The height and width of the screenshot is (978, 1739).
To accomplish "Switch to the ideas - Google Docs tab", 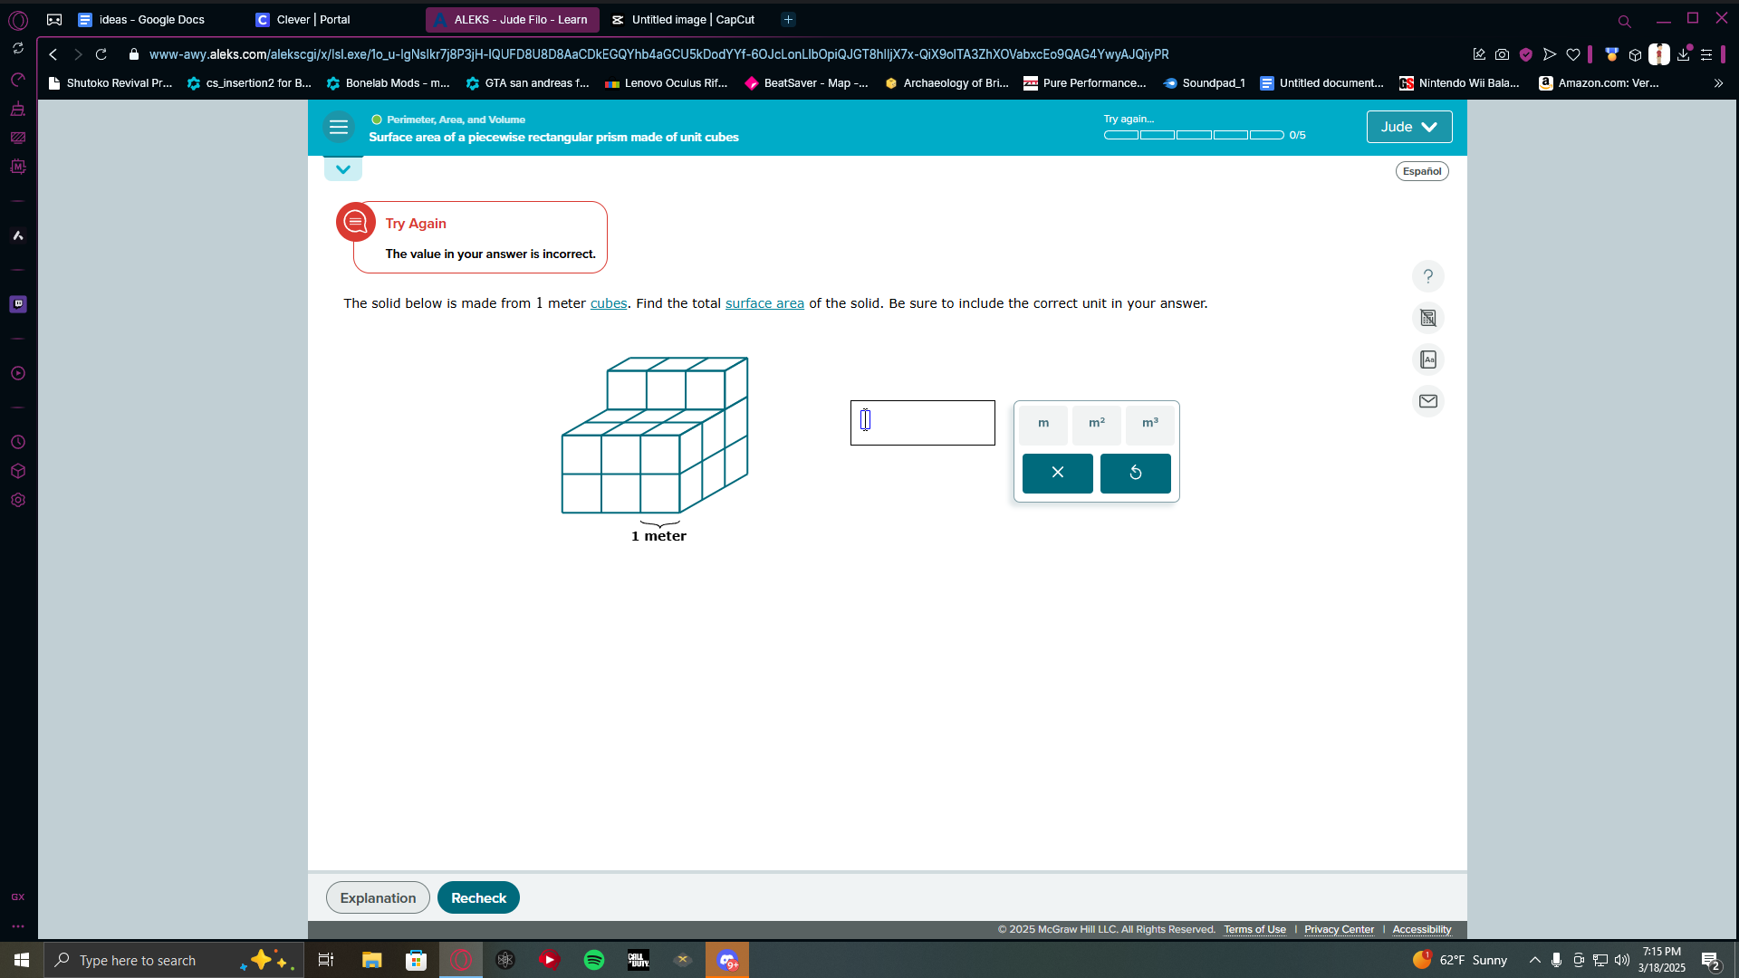I will (x=151, y=19).
